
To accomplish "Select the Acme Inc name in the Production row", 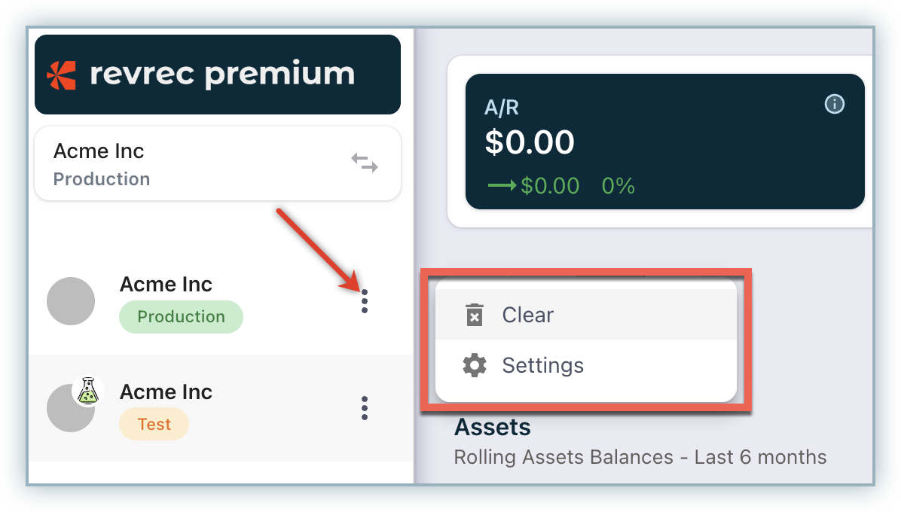I will (166, 285).
